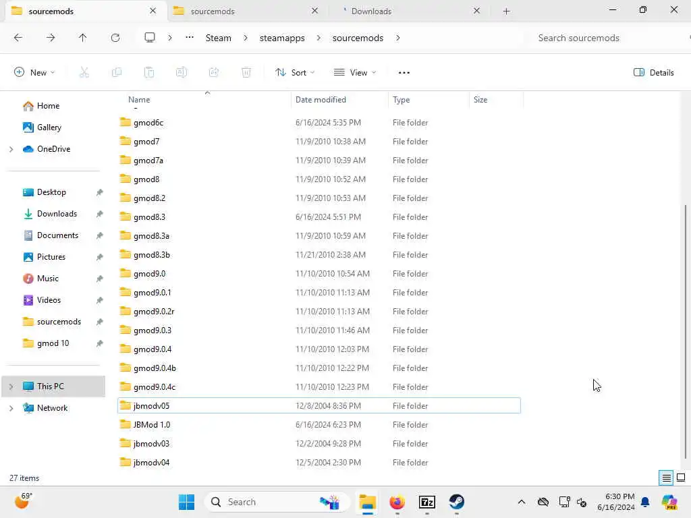The height and width of the screenshot is (518, 691).
Task: Go back with the Back arrow
Action: [x=18, y=38]
